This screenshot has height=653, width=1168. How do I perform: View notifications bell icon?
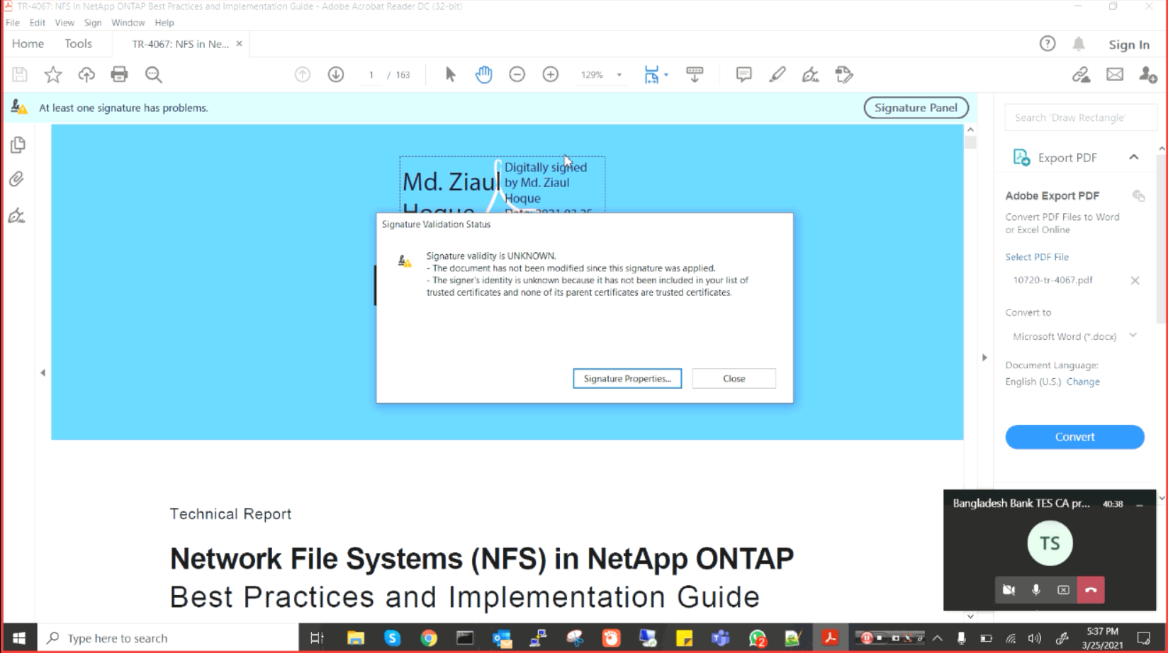tap(1079, 44)
